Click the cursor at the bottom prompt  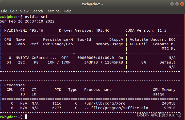tap(26, 117)
